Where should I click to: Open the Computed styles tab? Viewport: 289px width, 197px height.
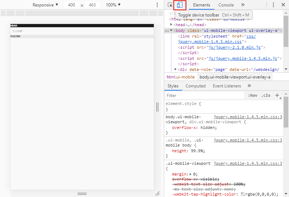(x=195, y=86)
